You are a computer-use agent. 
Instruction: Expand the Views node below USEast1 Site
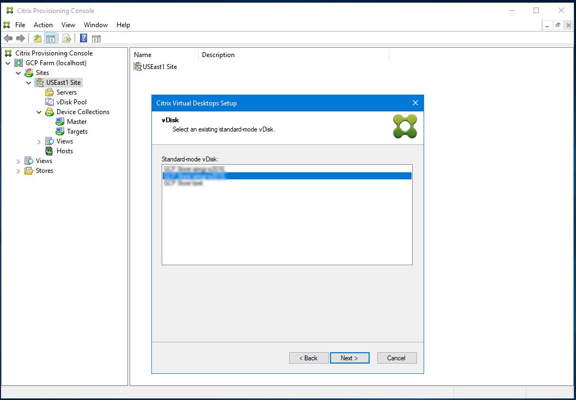coord(38,141)
